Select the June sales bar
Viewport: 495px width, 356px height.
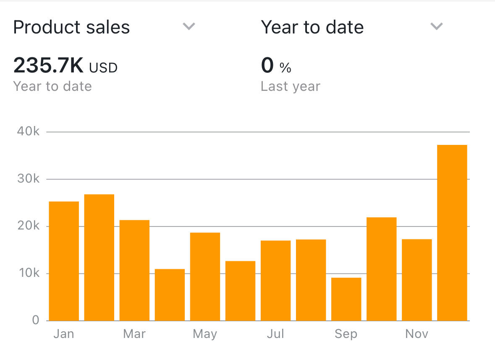(240, 291)
